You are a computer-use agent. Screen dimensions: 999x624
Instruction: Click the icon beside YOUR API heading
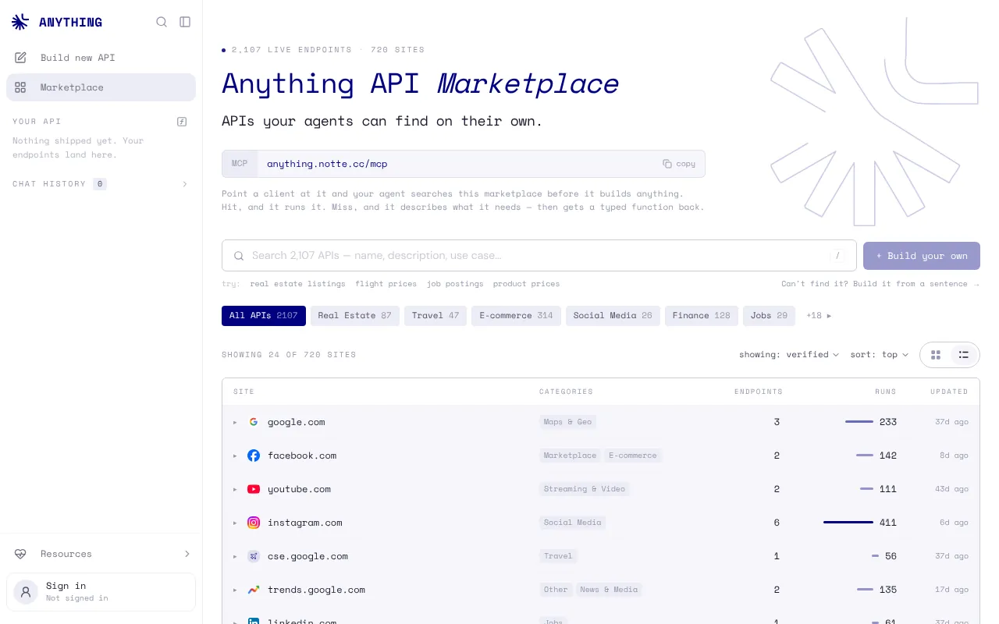point(182,122)
